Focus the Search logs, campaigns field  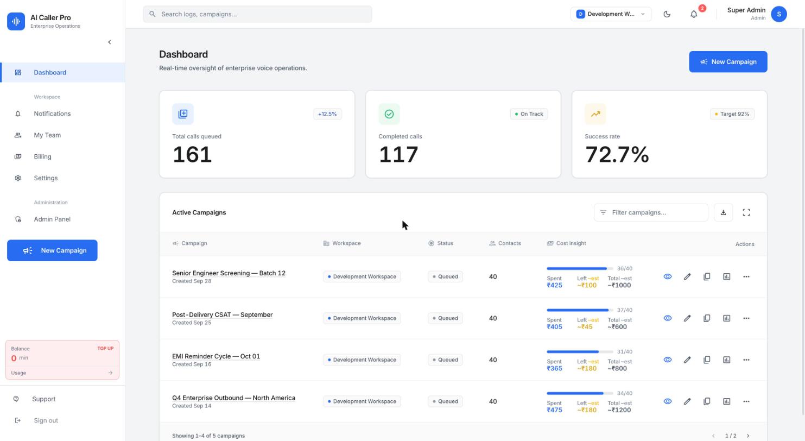point(257,14)
